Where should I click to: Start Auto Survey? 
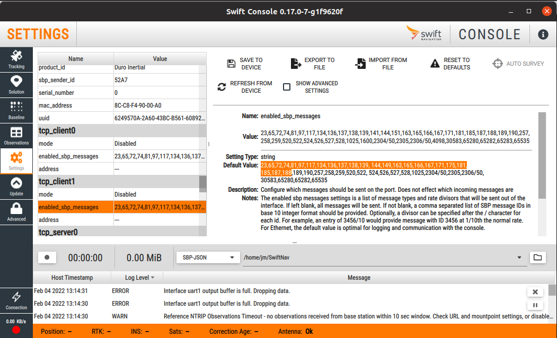tap(518, 64)
